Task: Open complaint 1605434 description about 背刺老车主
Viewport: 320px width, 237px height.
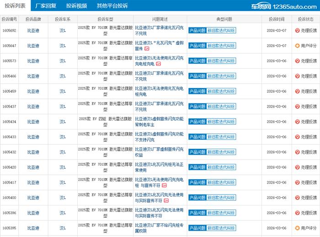Action: (x=159, y=122)
